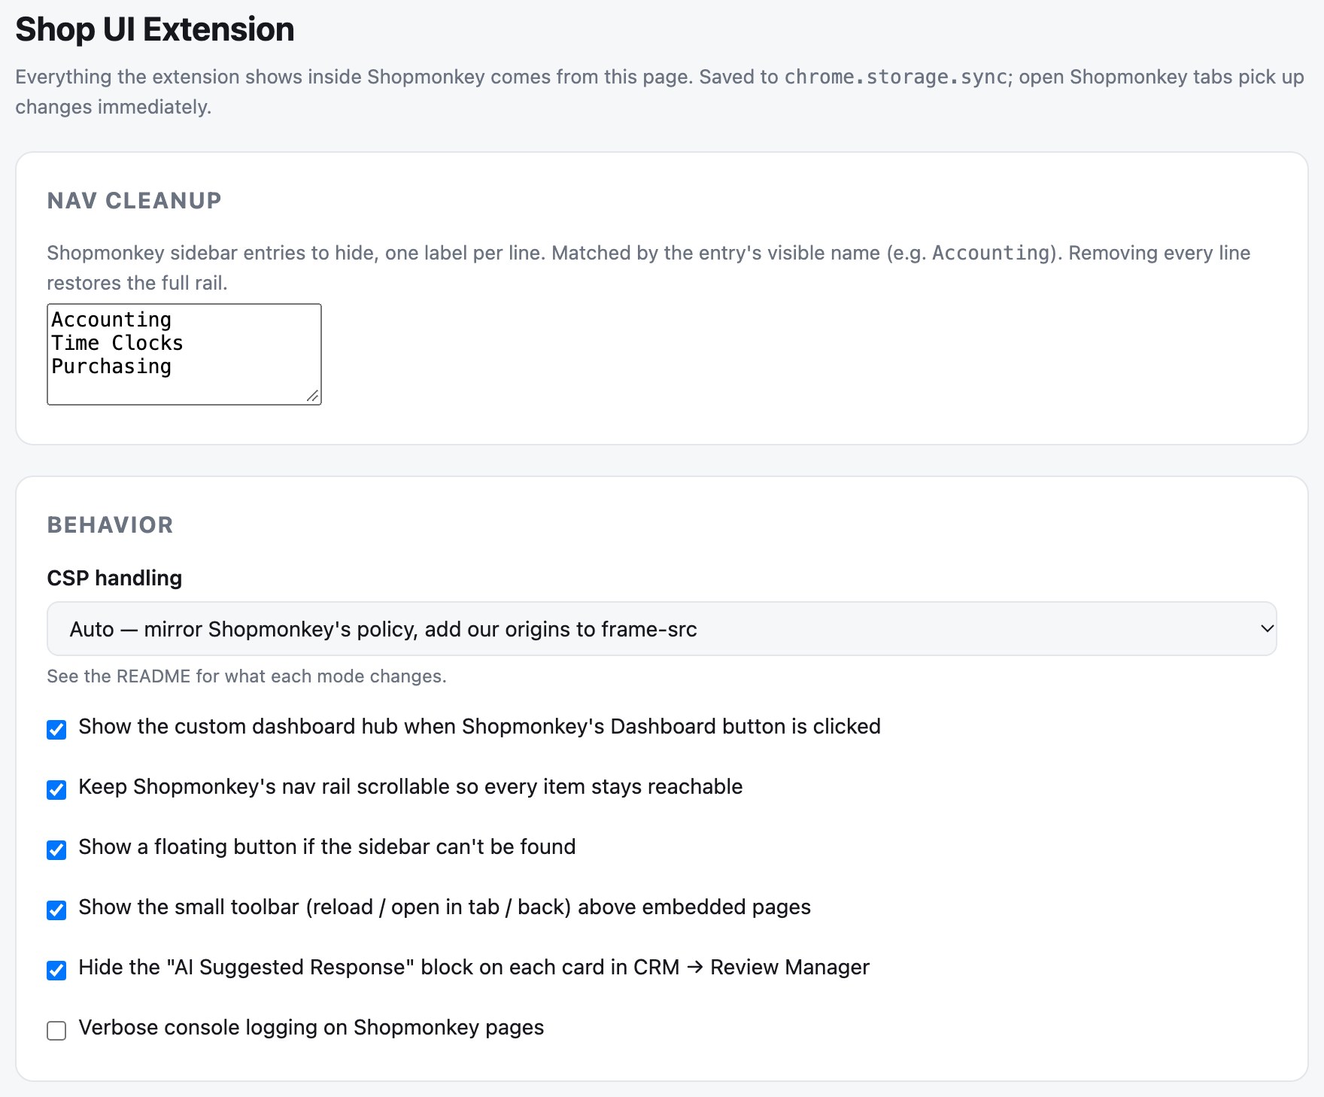The width and height of the screenshot is (1324, 1097).
Task: Click the chrome.storage.sync code text
Action: tap(896, 77)
